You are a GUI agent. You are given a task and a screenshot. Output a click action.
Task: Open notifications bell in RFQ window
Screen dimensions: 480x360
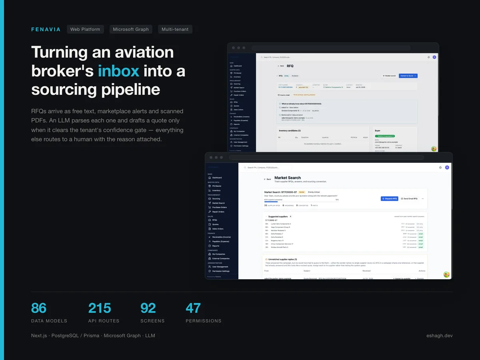click(429, 57)
